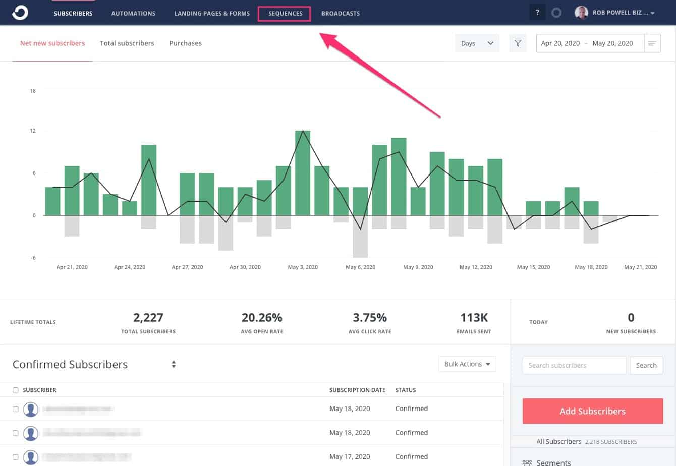Click the Add Subscribers button

click(592, 411)
